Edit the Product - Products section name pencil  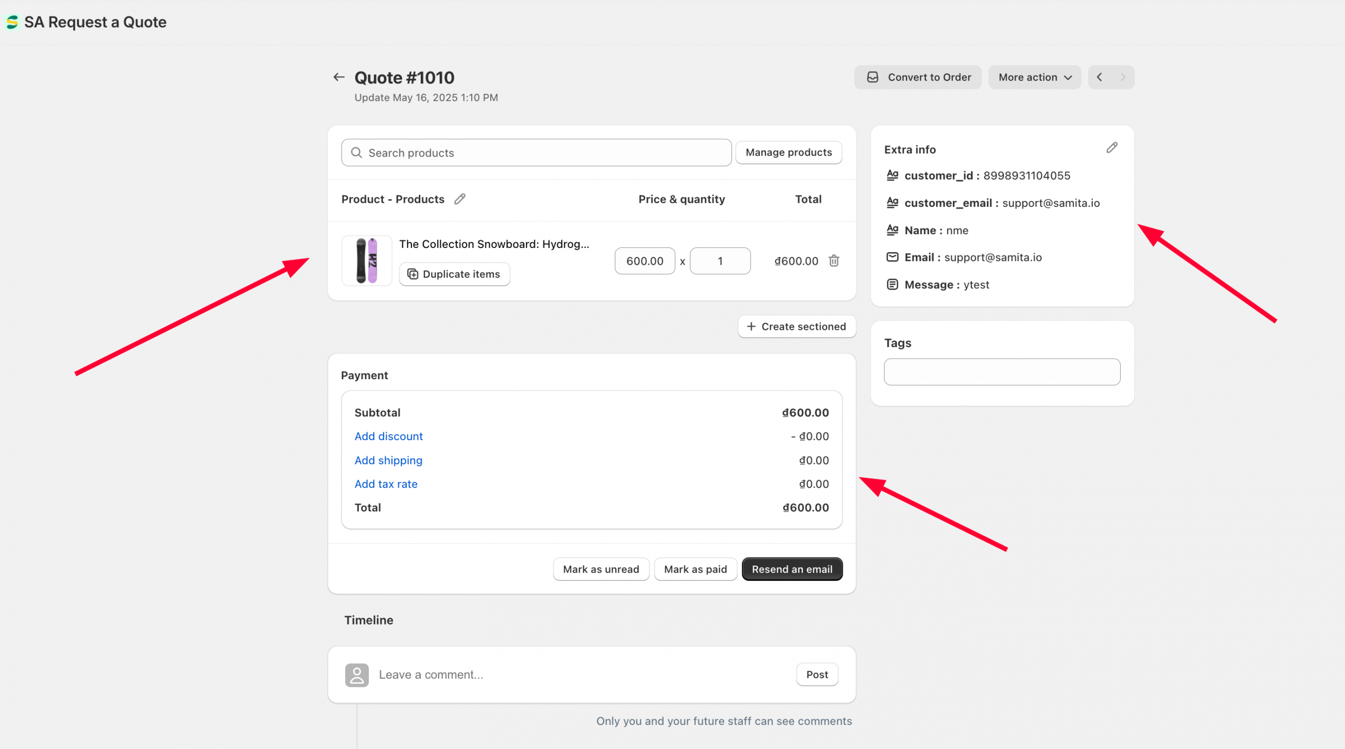point(460,199)
